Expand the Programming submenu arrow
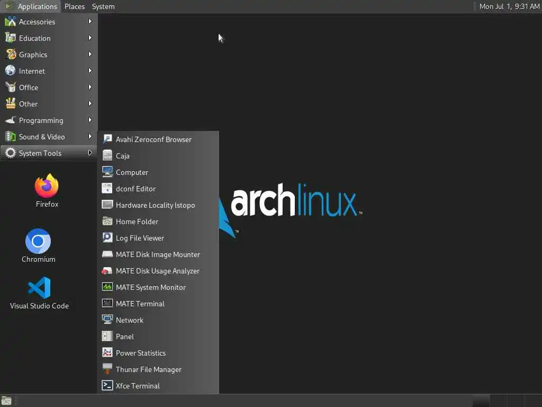542x407 pixels. tap(90, 120)
